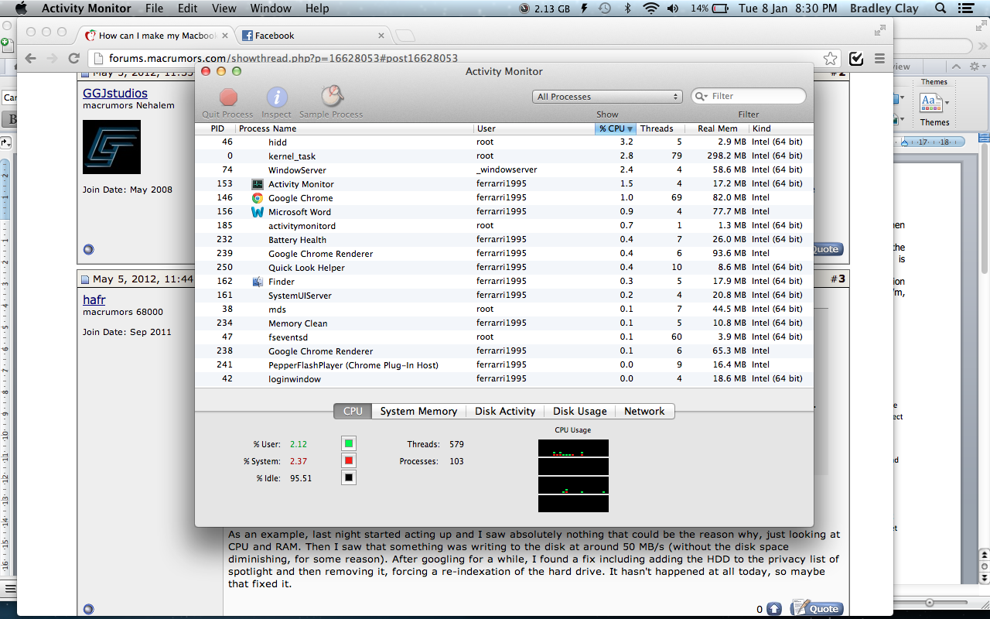Select the Memory Clean process row
990x619 pixels.
point(504,323)
